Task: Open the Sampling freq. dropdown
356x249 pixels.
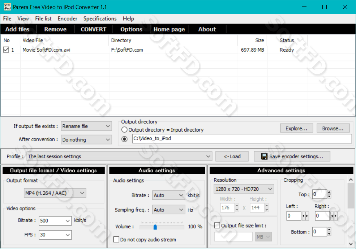Action: 168,210
